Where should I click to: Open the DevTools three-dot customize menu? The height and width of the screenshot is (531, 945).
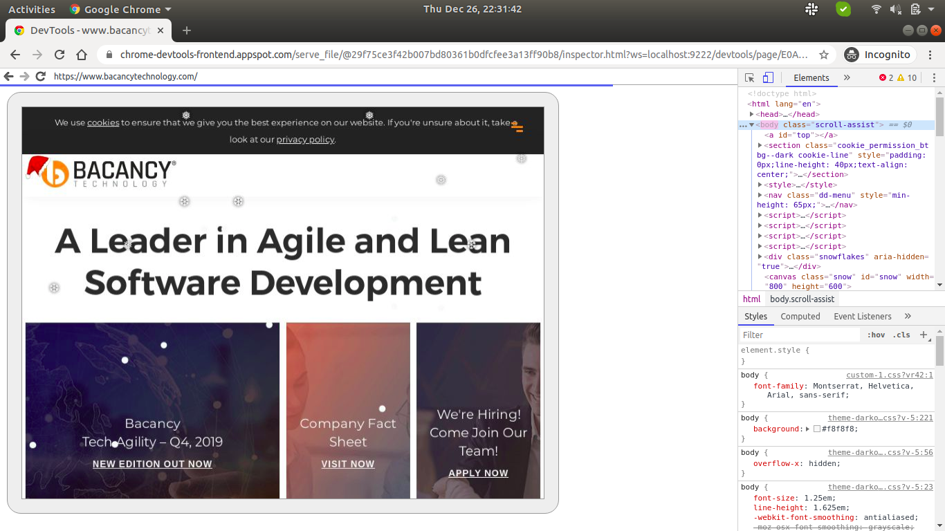click(934, 78)
